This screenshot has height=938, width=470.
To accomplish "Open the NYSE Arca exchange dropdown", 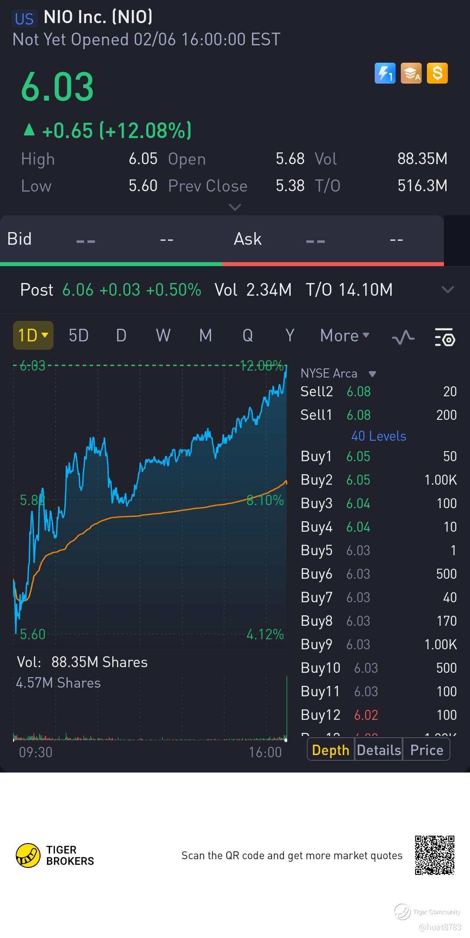I will coord(339,373).
